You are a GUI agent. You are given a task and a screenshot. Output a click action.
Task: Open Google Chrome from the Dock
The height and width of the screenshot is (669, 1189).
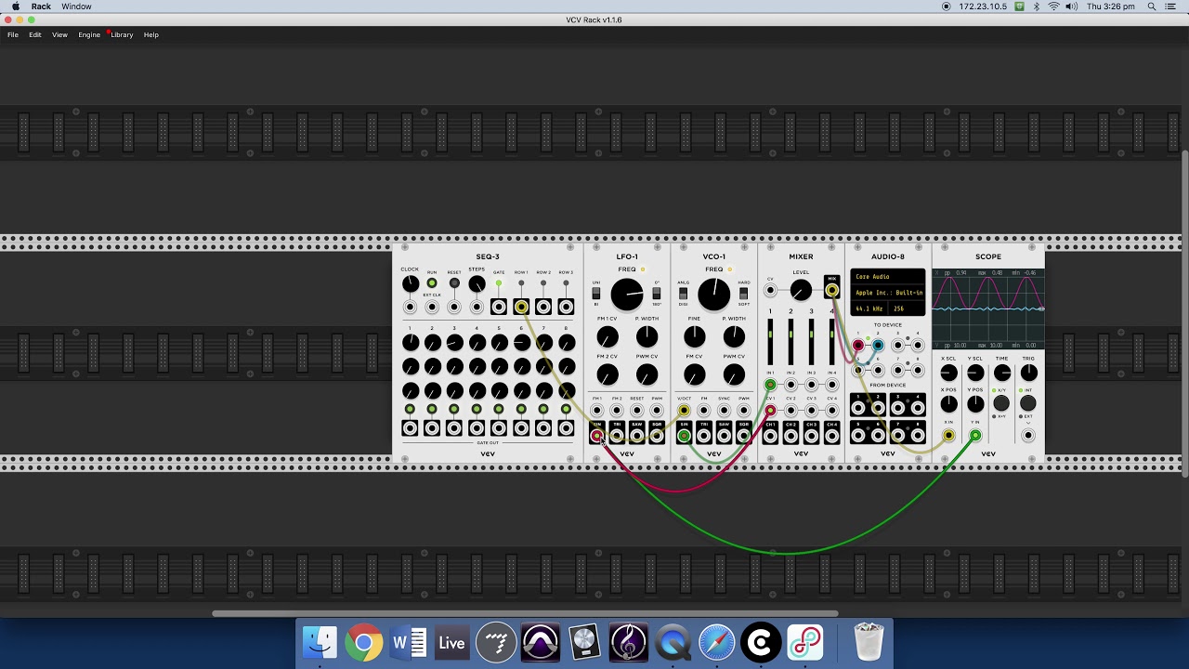pos(364,643)
